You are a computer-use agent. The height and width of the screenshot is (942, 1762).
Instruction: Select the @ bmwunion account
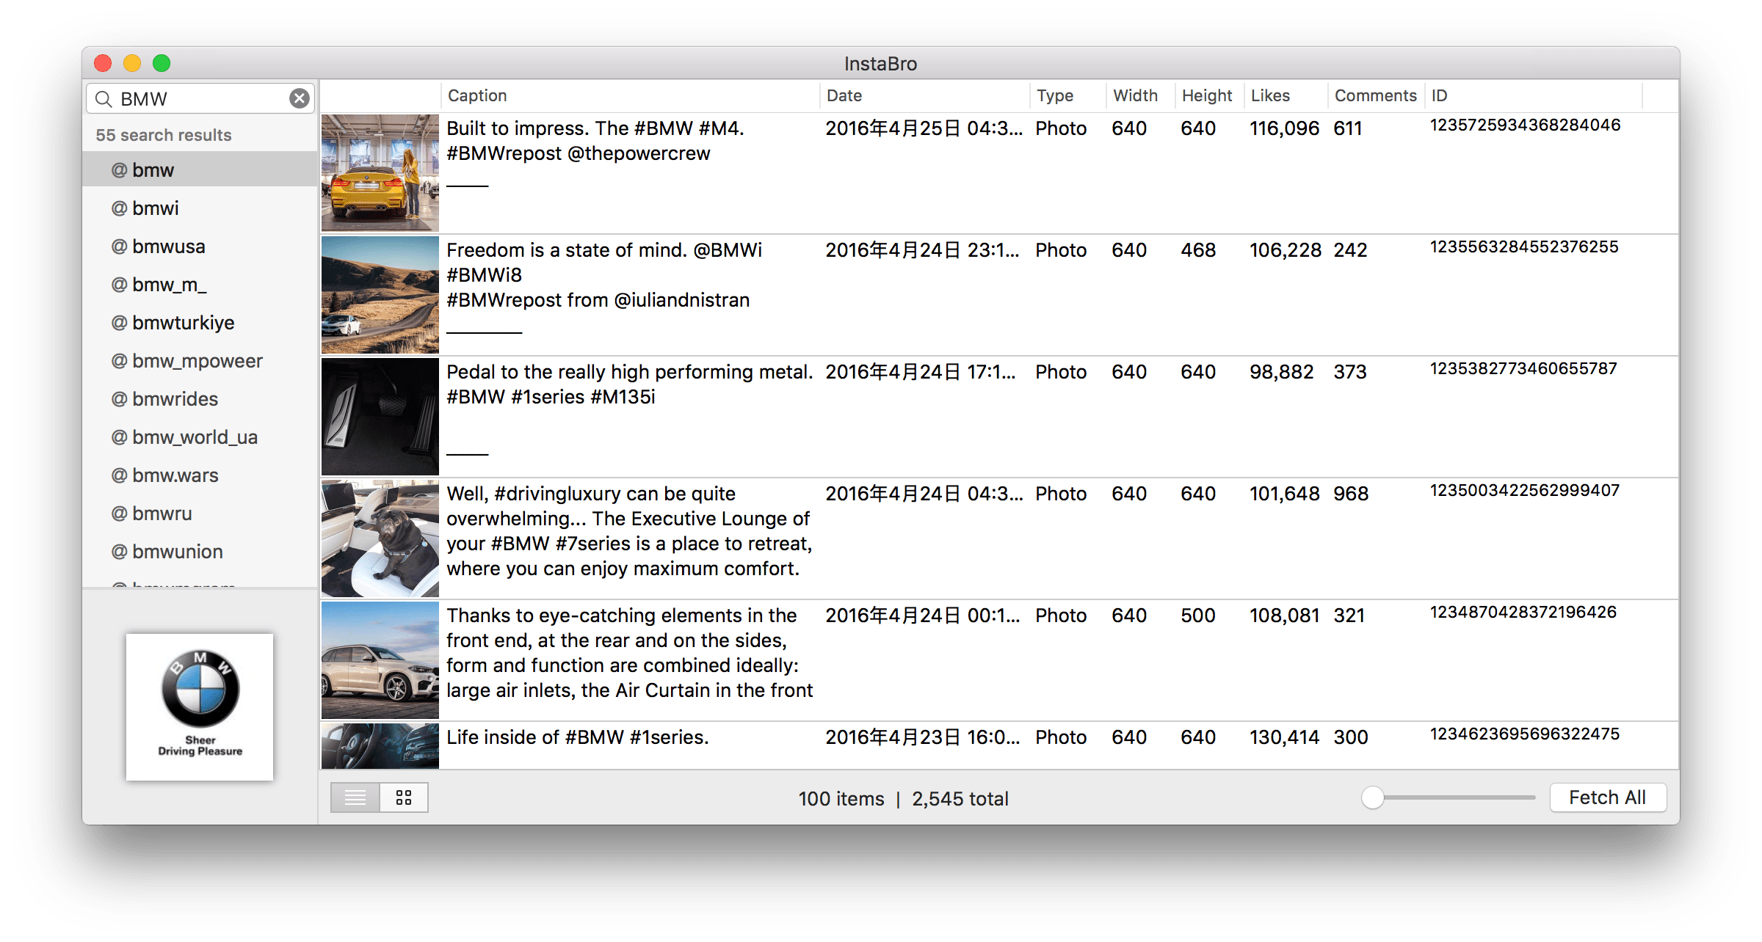(200, 551)
